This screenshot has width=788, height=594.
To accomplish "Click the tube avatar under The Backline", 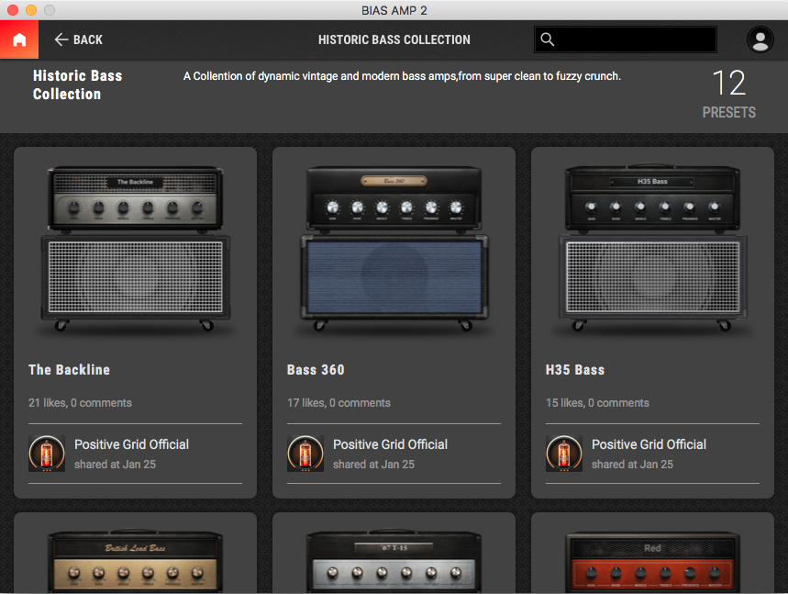I will (x=47, y=454).
